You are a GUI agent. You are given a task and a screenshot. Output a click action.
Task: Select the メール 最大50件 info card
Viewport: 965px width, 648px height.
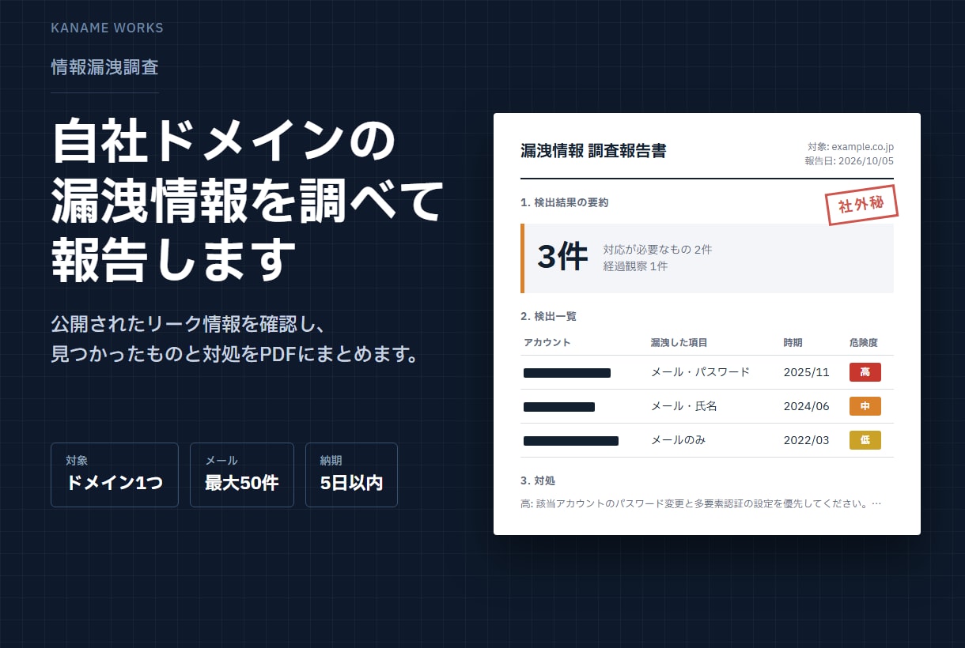(x=242, y=475)
